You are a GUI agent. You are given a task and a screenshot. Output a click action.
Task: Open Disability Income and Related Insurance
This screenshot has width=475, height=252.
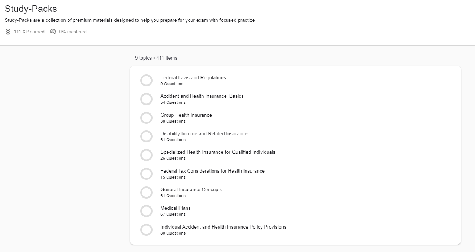204,134
